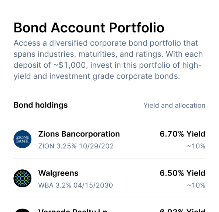Open the Zions Bancorporation bond holding
This screenshot has height=212, width=219.
click(x=109, y=139)
